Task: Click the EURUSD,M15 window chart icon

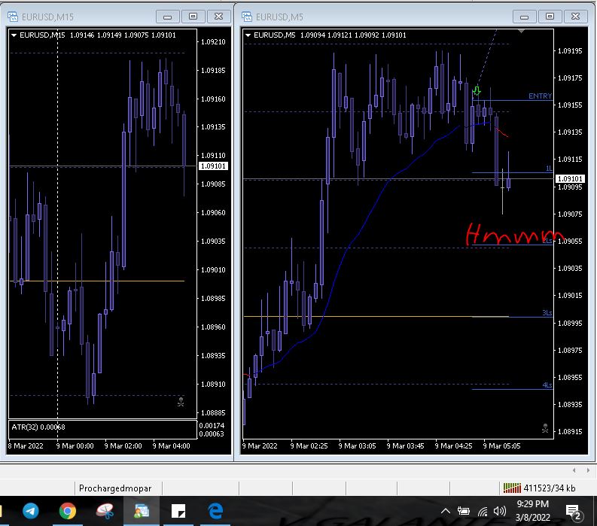Action: click(13, 17)
